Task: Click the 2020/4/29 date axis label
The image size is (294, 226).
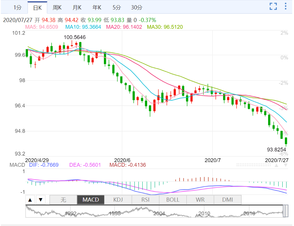Action: [x=37, y=160]
